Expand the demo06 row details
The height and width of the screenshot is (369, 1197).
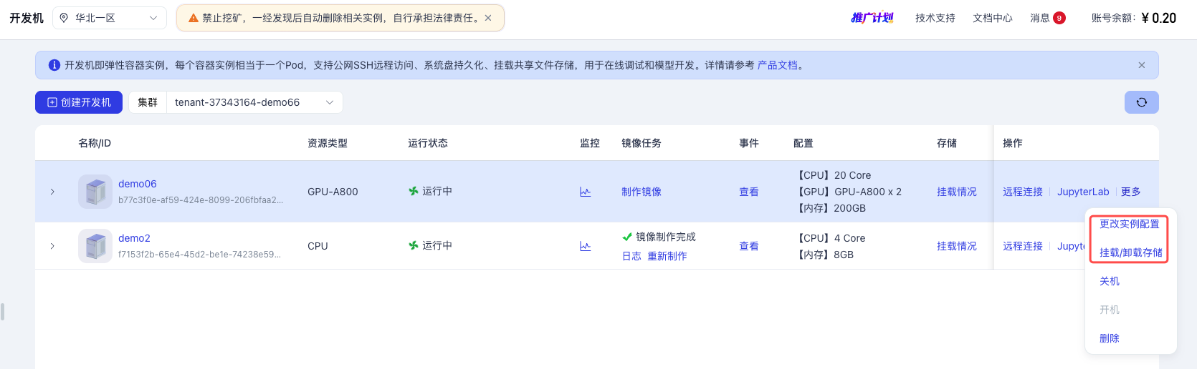coord(52,192)
